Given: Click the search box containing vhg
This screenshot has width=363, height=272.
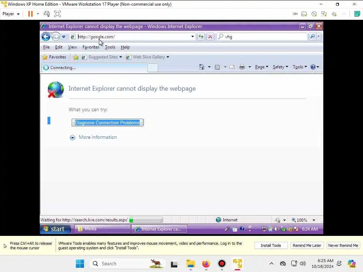Looking at the screenshot, I should [x=262, y=36].
